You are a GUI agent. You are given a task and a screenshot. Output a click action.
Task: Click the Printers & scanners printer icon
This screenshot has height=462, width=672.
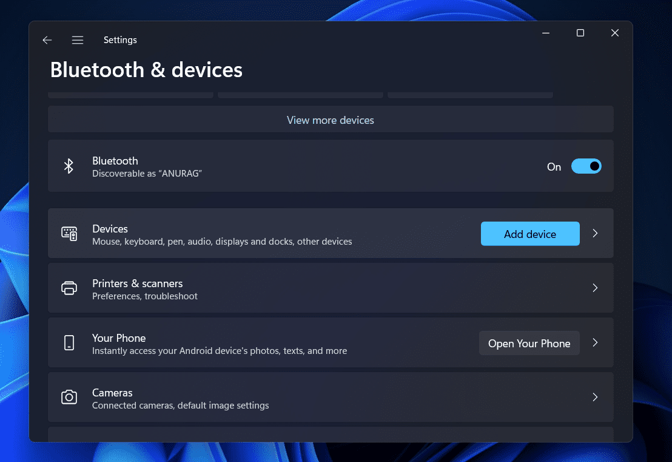pos(69,288)
